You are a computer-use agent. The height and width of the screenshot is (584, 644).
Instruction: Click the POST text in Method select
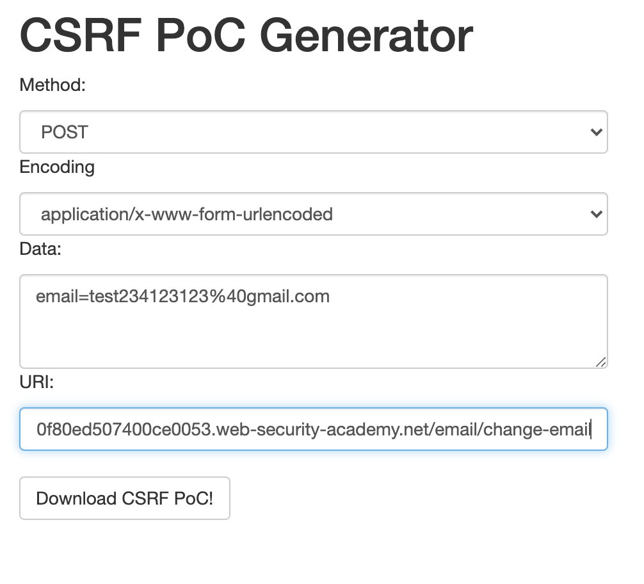65,133
